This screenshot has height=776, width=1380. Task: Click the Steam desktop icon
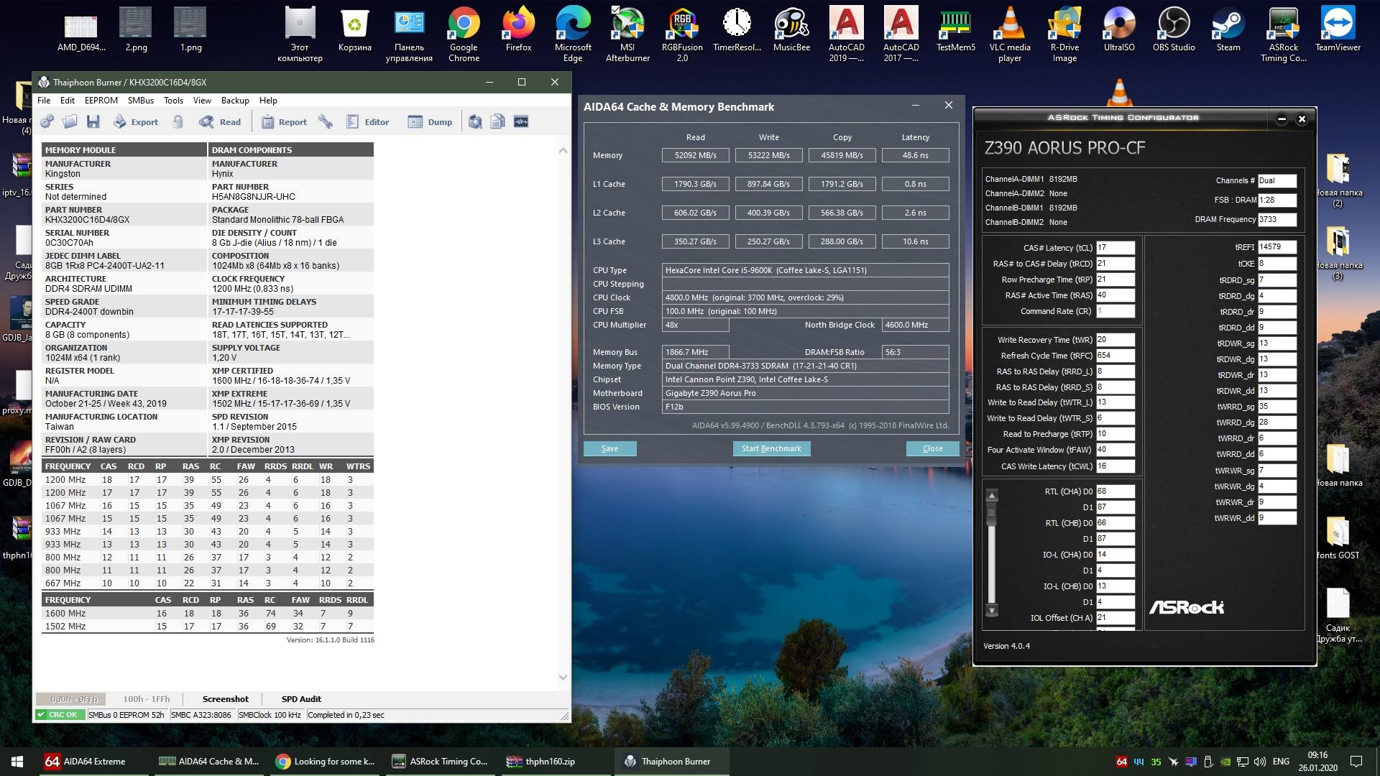click(x=1228, y=30)
